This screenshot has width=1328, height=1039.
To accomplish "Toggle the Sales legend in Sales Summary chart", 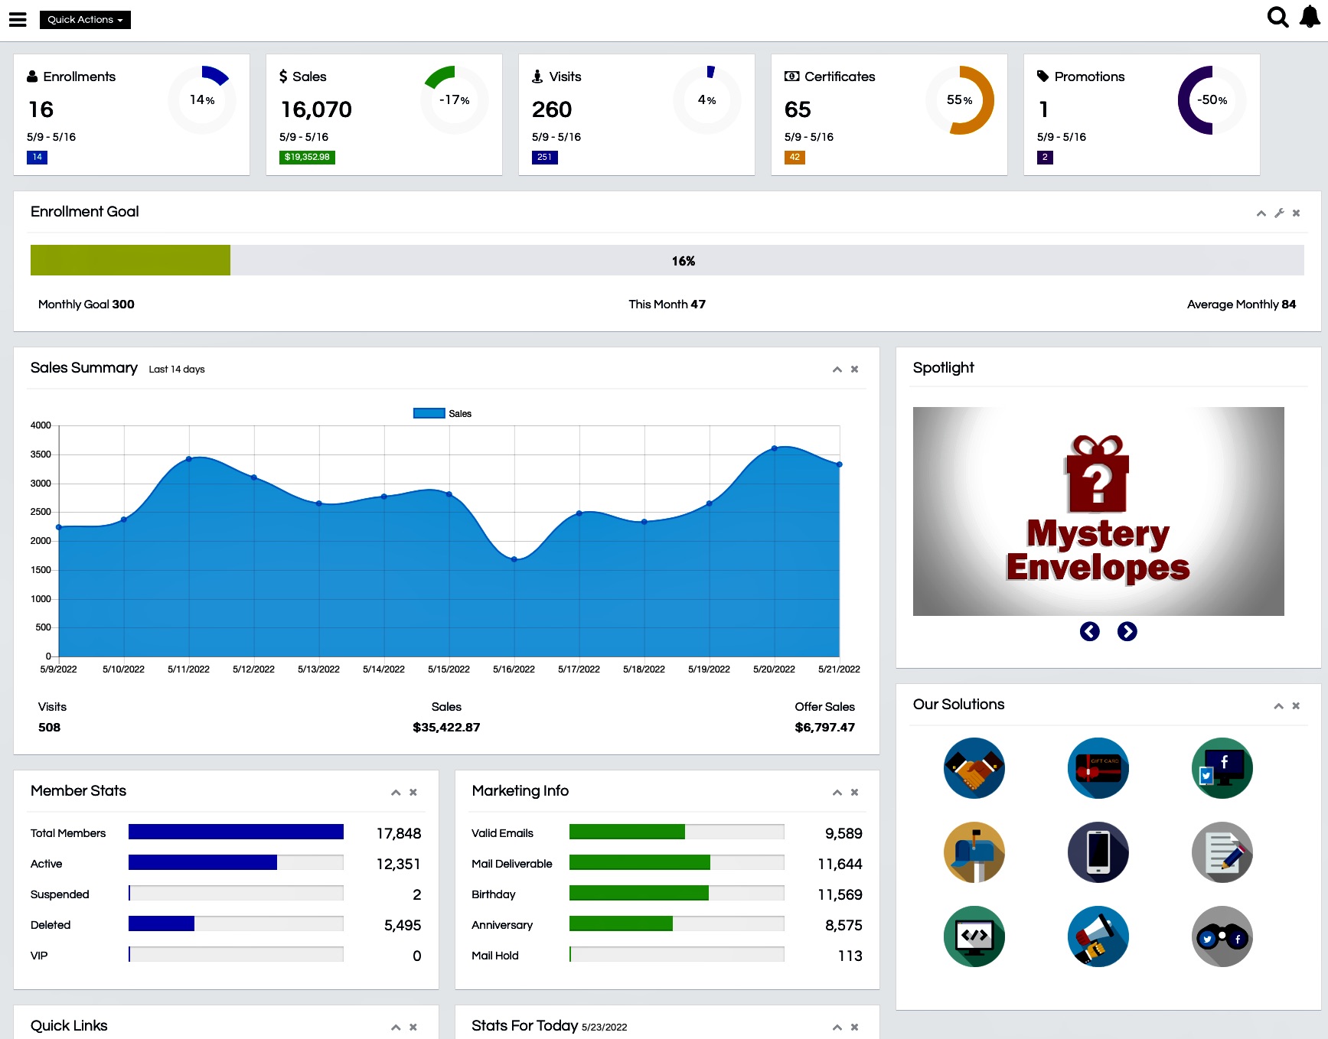I will 442,413.
